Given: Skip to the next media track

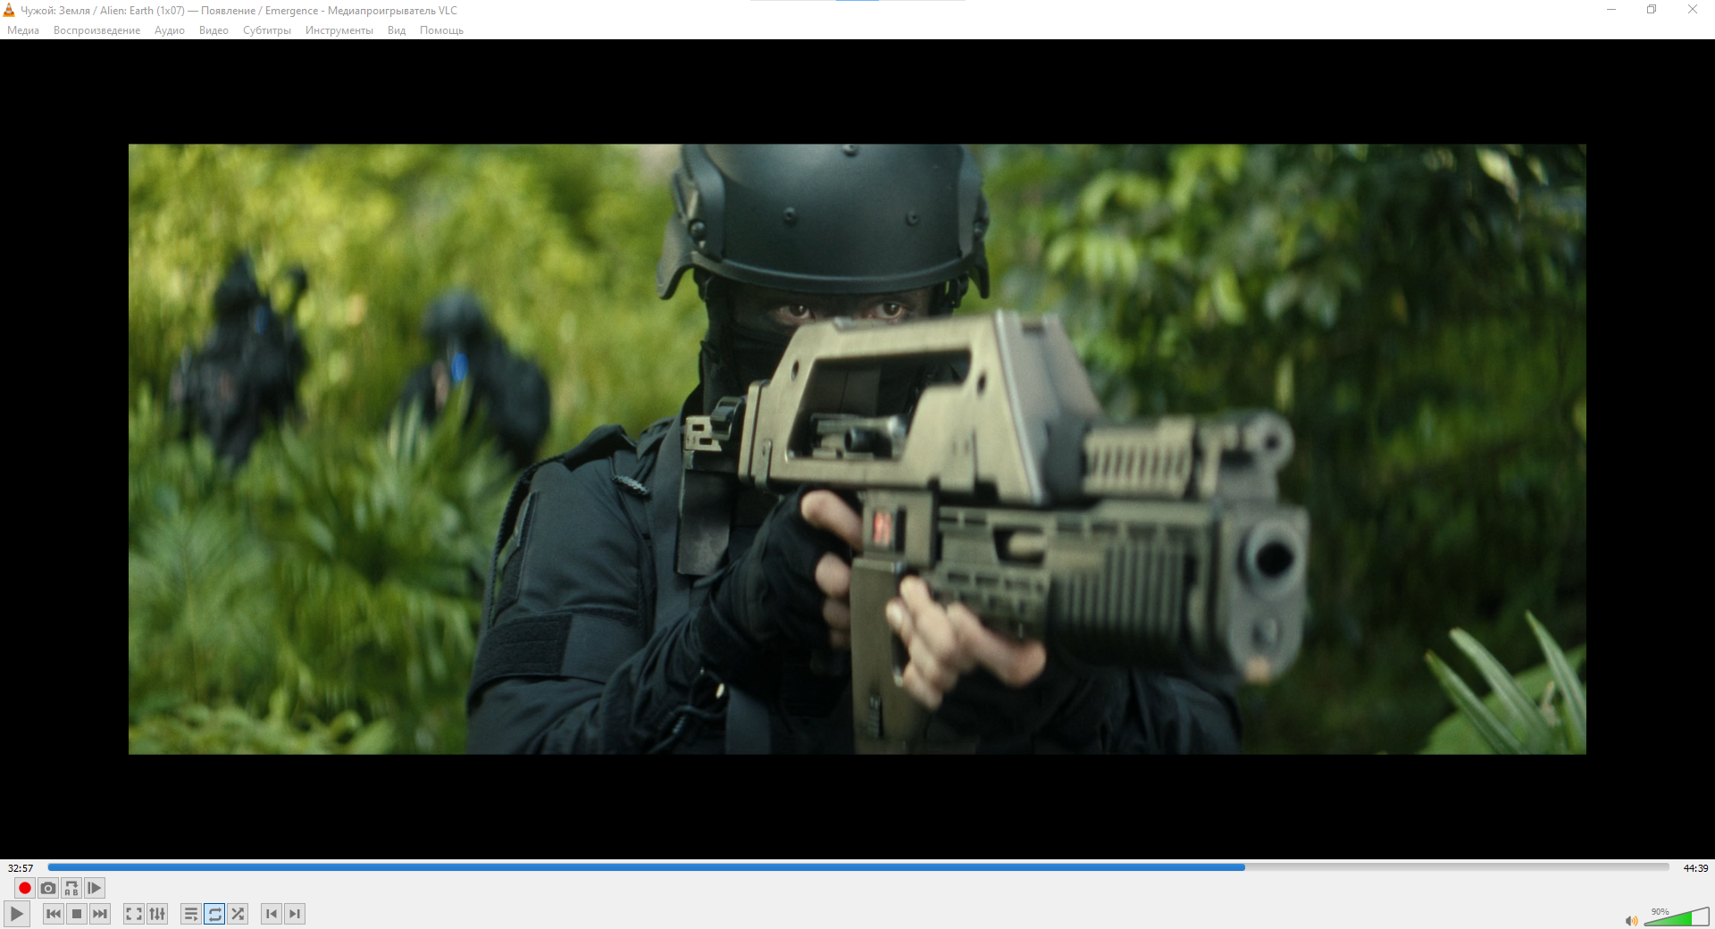Looking at the screenshot, I should [100, 914].
